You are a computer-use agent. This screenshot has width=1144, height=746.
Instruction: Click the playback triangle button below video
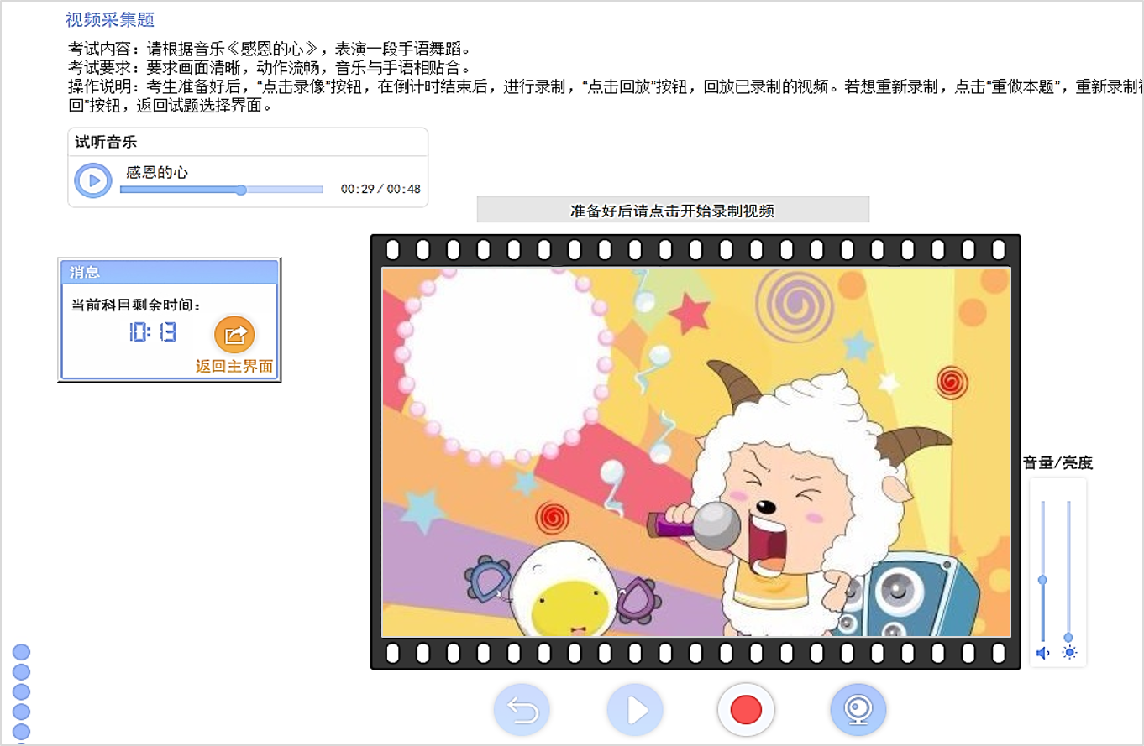635,710
